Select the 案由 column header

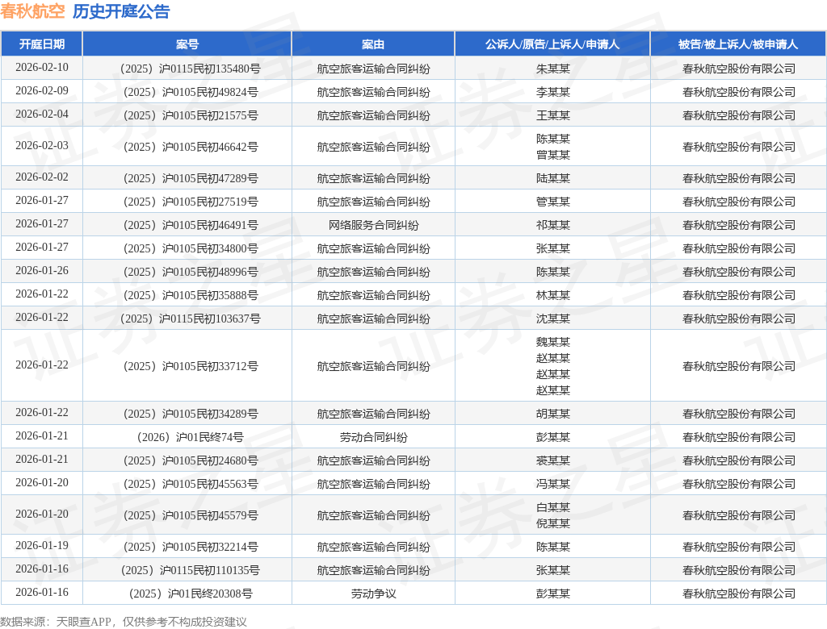[x=373, y=44]
